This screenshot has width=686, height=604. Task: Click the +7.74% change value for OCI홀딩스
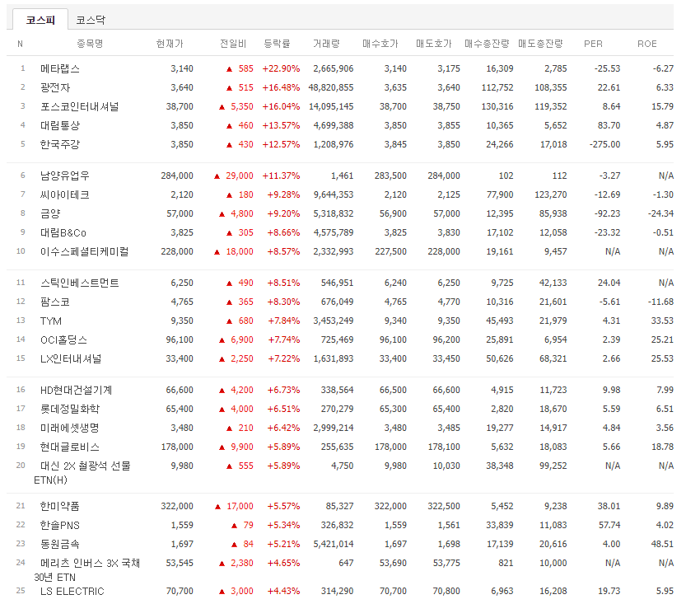coord(283,340)
